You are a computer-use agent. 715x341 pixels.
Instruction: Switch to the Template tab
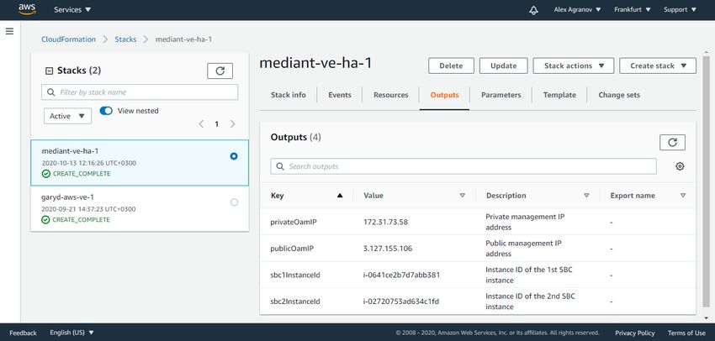point(559,95)
